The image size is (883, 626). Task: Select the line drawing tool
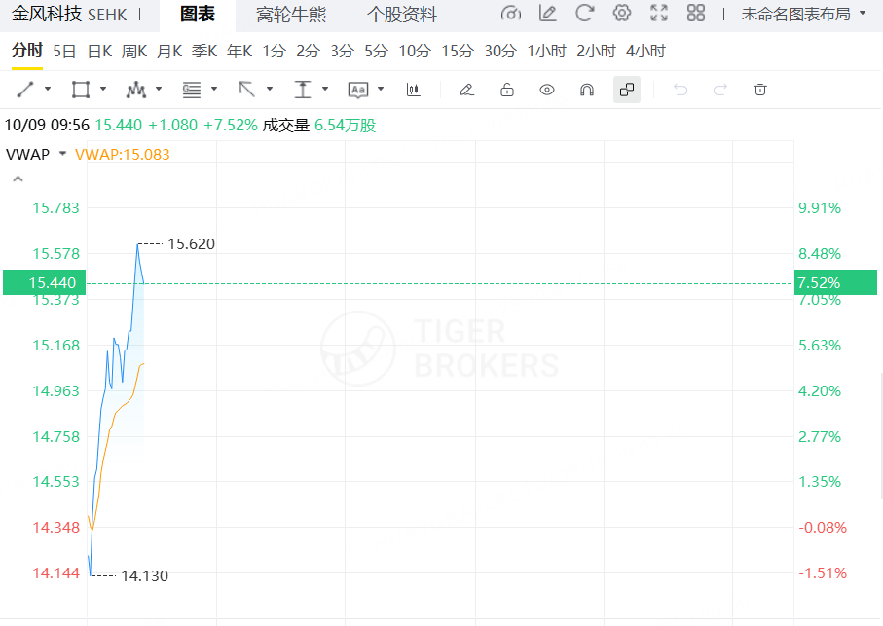25,90
